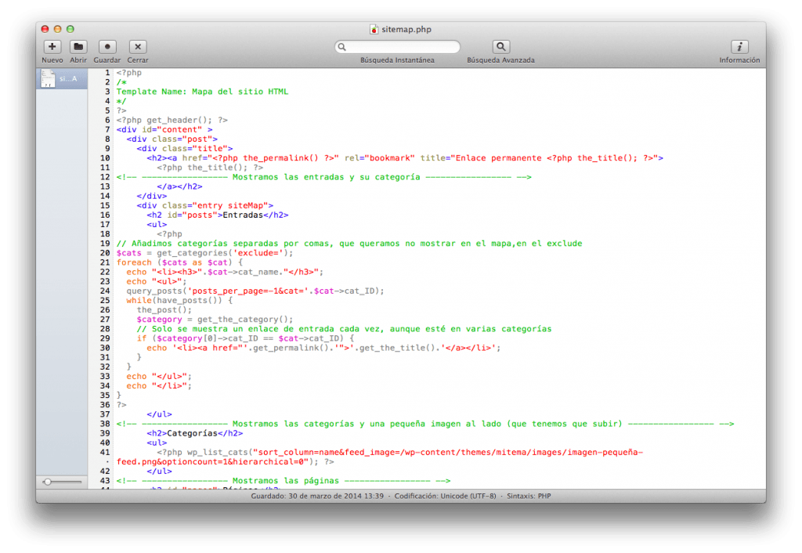Screen dimensions: 802x553
Task: Zoom the window with the green button
Action: pyautogui.click(x=70, y=29)
